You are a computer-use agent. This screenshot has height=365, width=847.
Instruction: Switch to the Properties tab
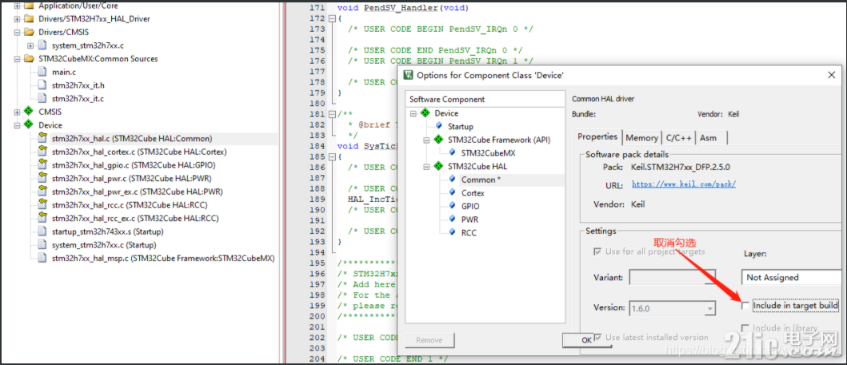[597, 137]
